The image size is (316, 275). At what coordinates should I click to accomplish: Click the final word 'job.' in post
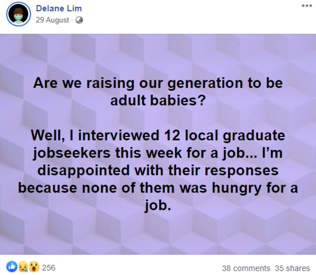tap(158, 206)
